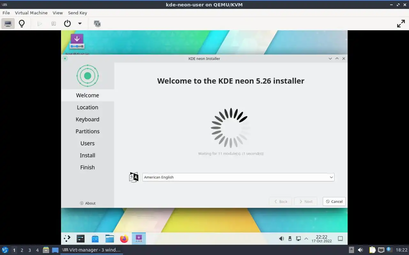409x255 pixels.
Task: Expand the shutdown options dropdown arrow
Action: click(x=80, y=24)
